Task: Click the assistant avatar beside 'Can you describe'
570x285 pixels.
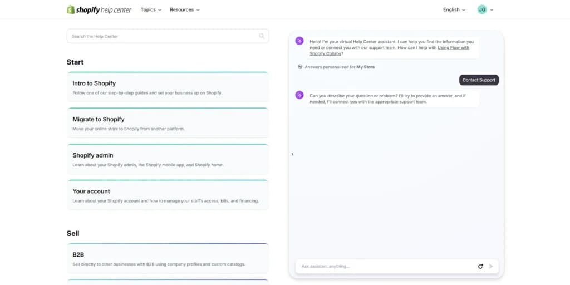Action: click(x=299, y=95)
